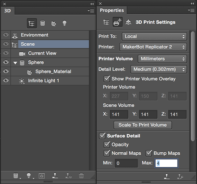Filter 3D panel by Lights icon
The image size is (197, 184).
(x=64, y=23)
